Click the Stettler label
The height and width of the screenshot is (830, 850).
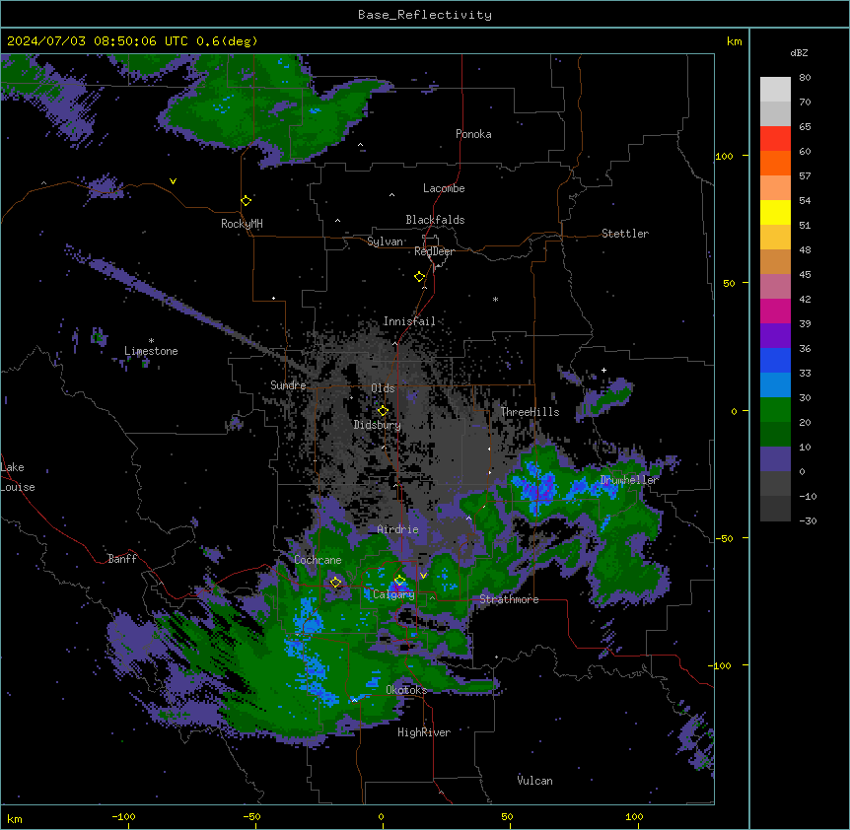[625, 234]
